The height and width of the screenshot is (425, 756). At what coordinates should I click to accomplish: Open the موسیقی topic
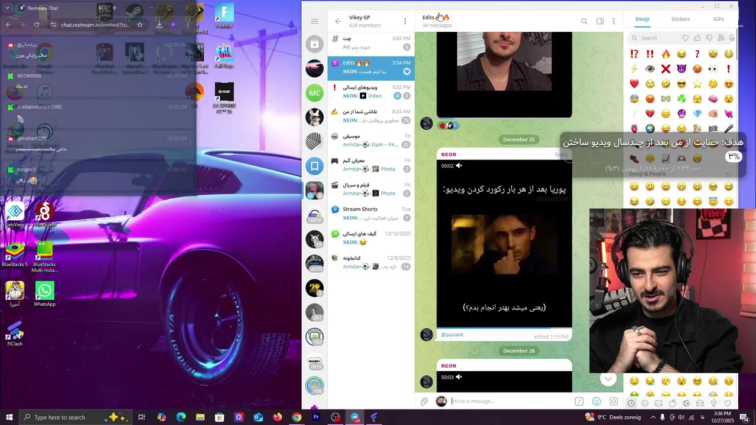(x=371, y=141)
